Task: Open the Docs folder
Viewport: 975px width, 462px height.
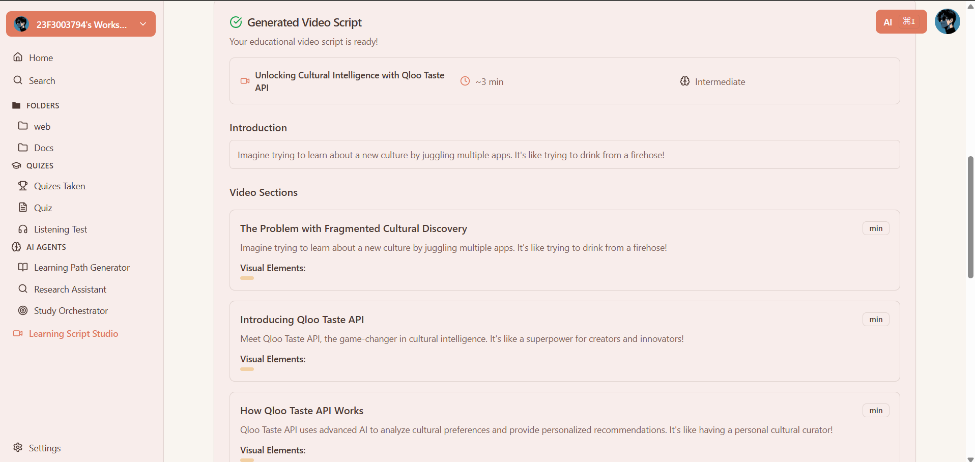Action: pos(44,148)
